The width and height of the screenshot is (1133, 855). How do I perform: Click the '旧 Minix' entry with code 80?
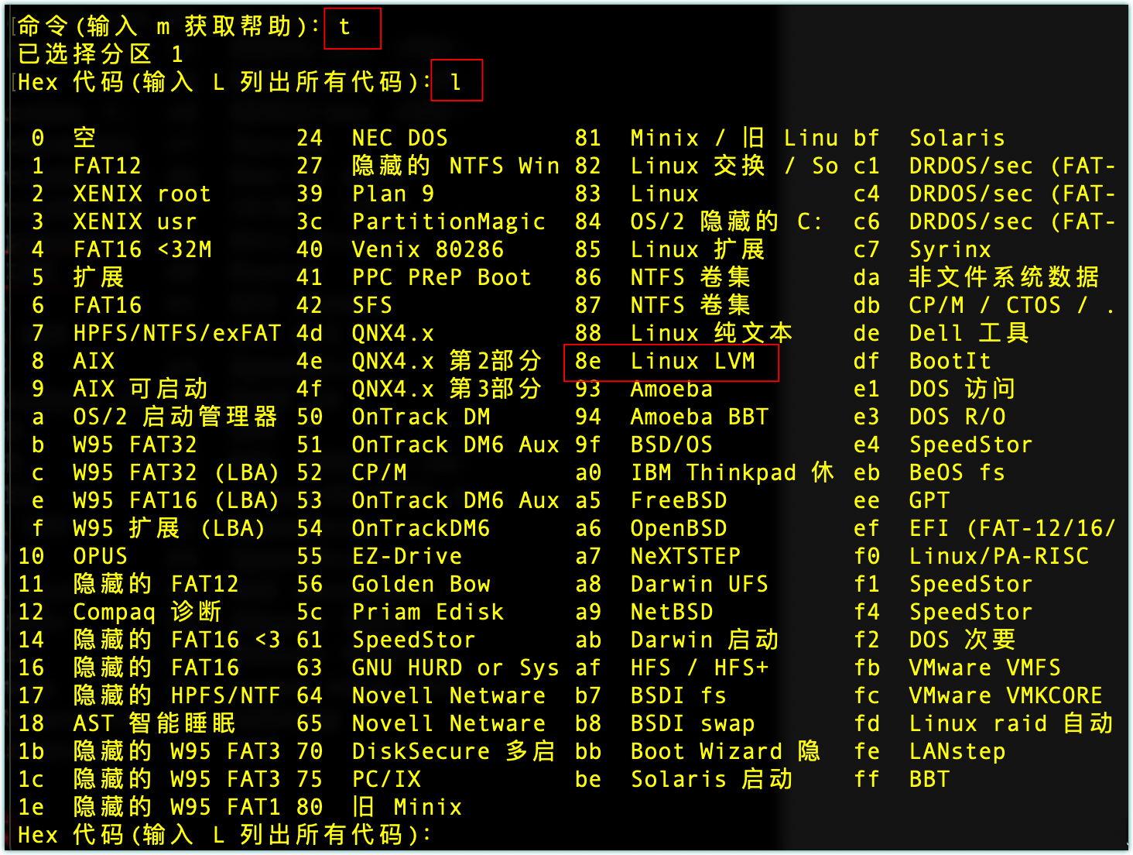(407, 807)
